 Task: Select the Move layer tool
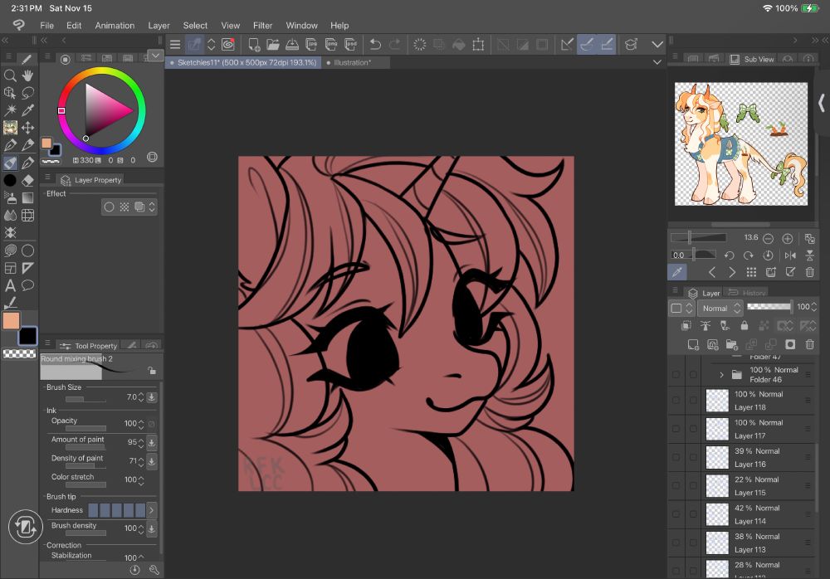point(27,128)
